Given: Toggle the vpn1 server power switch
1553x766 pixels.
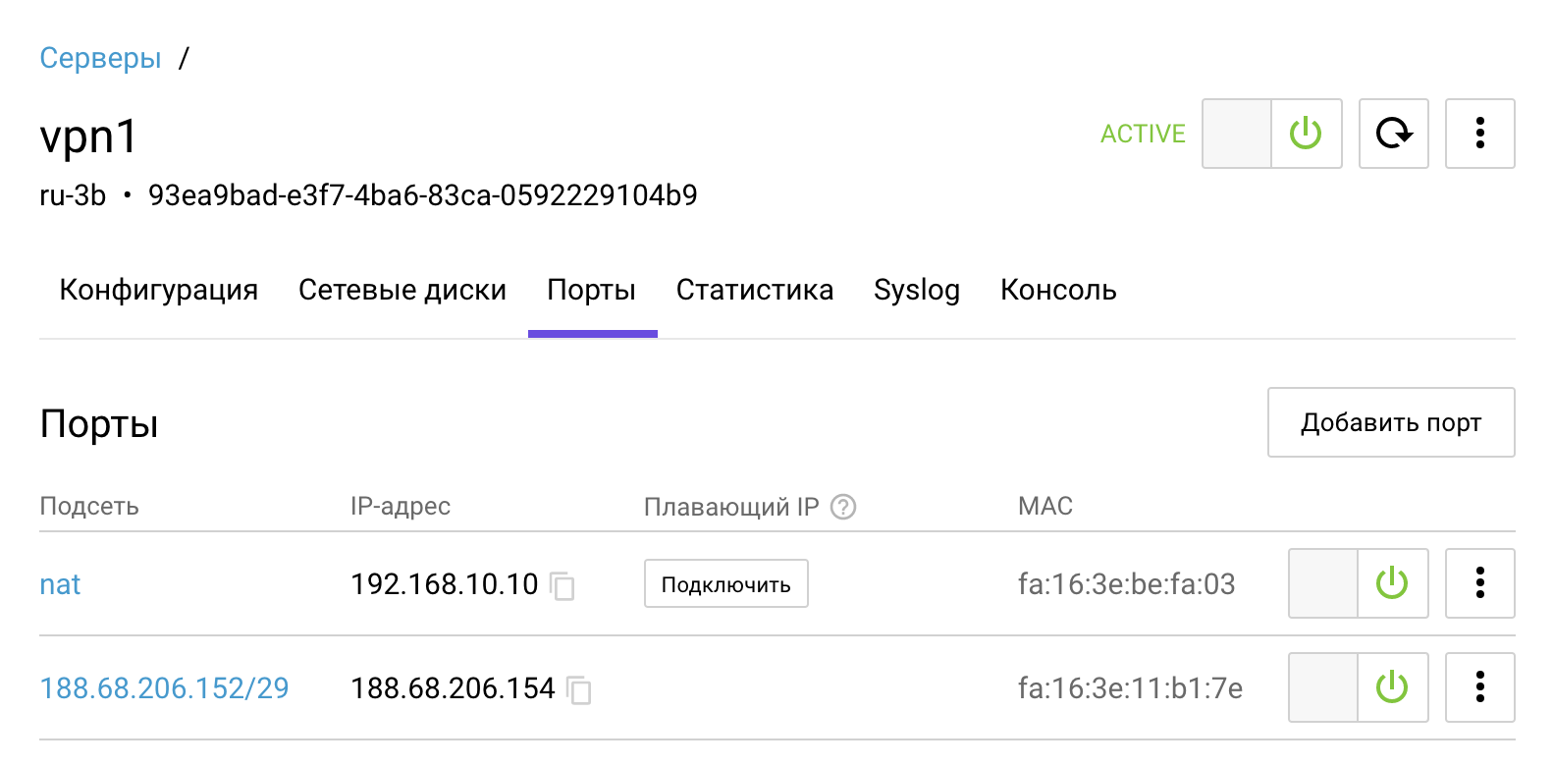Looking at the screenshot, I should 1271,134.
